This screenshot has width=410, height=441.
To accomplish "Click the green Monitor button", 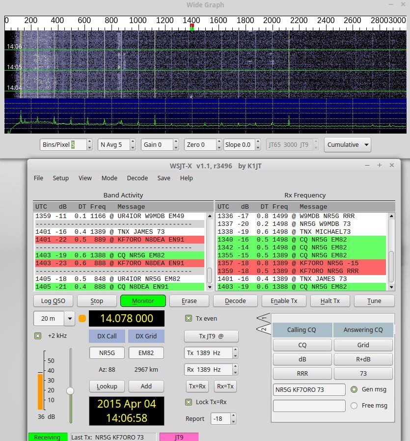I will point(143,301).
